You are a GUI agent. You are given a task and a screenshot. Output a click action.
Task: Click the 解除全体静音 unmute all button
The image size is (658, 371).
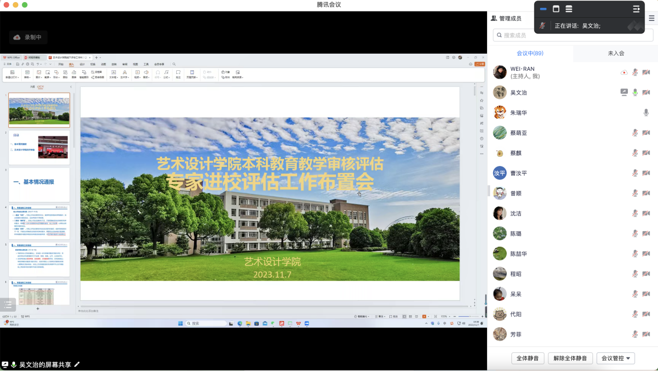pos(570,358)
